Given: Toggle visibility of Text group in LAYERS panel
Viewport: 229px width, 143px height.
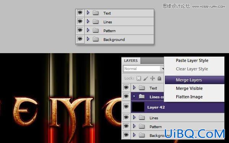Looking at the screenshot, I should (126, 88).
